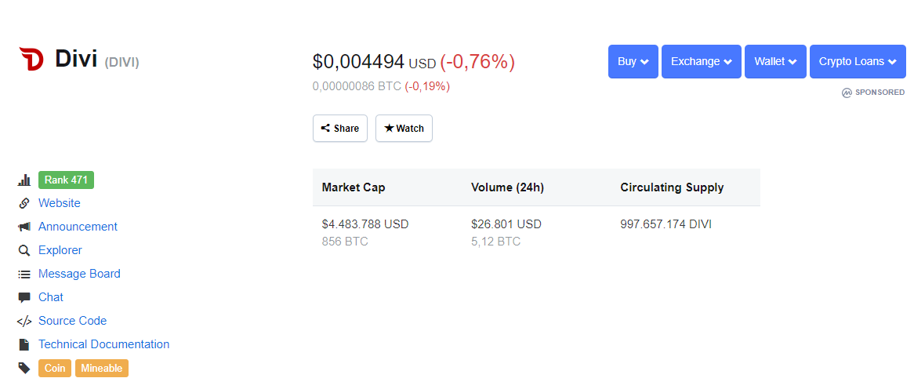914x389 pixels.
Task: Click the Rank 471 badge
Action: pyautogui.click(x=66, y=180)
